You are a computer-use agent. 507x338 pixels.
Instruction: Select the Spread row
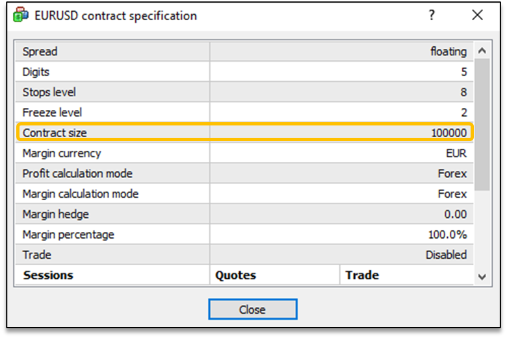click(244, 51)
